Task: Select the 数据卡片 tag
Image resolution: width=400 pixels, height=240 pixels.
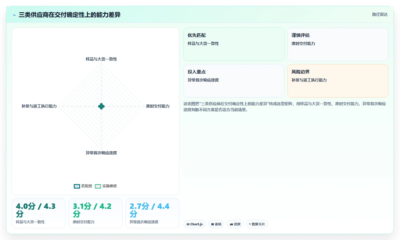Action: 257,224
